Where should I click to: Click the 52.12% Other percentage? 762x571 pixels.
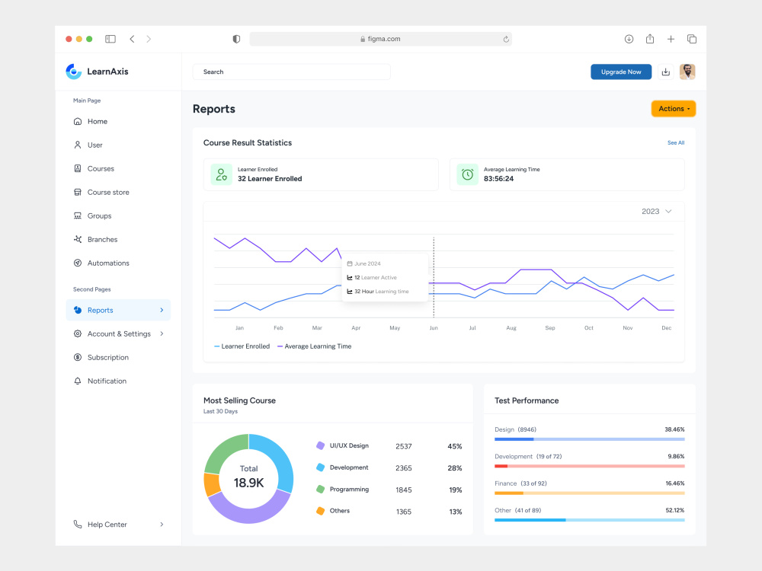pos(674,510)
